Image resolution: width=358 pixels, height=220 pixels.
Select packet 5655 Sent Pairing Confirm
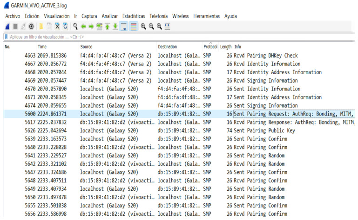coord(179,206)
